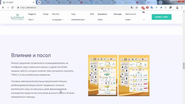Click the Влияние и посол heading
The image size is (185, 104).
[31, 55]
